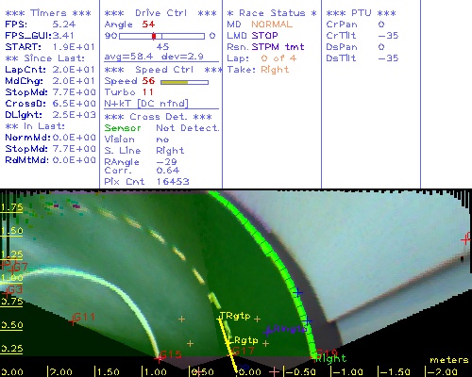Click the 1.75 vertical scale tick

(x=11, y=207)
